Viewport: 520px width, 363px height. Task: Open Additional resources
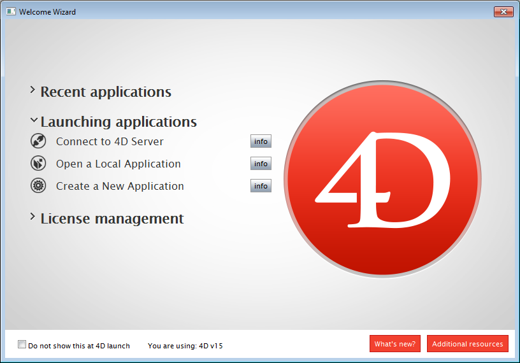coord(467,344)
